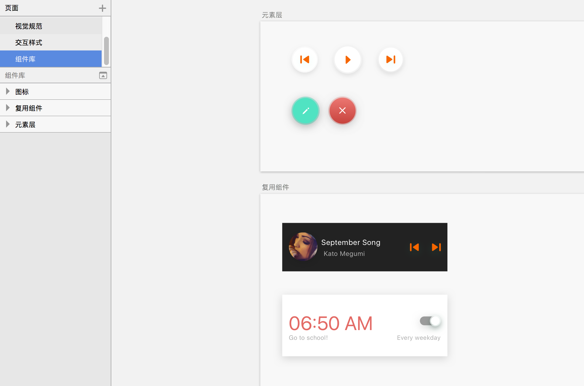Expand the 图标 layer group

point(8,91)
